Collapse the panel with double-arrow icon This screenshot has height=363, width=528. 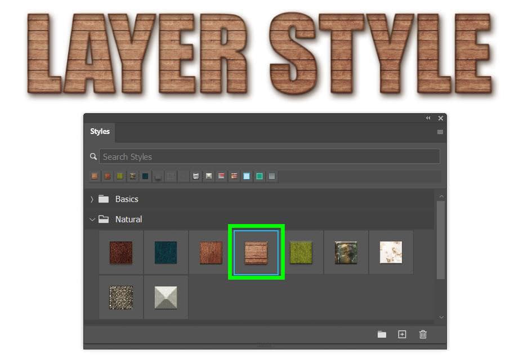(x=428, y=118)
